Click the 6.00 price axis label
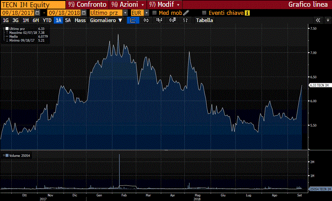The width and height of the screenshot is (332, 201). 314,101
